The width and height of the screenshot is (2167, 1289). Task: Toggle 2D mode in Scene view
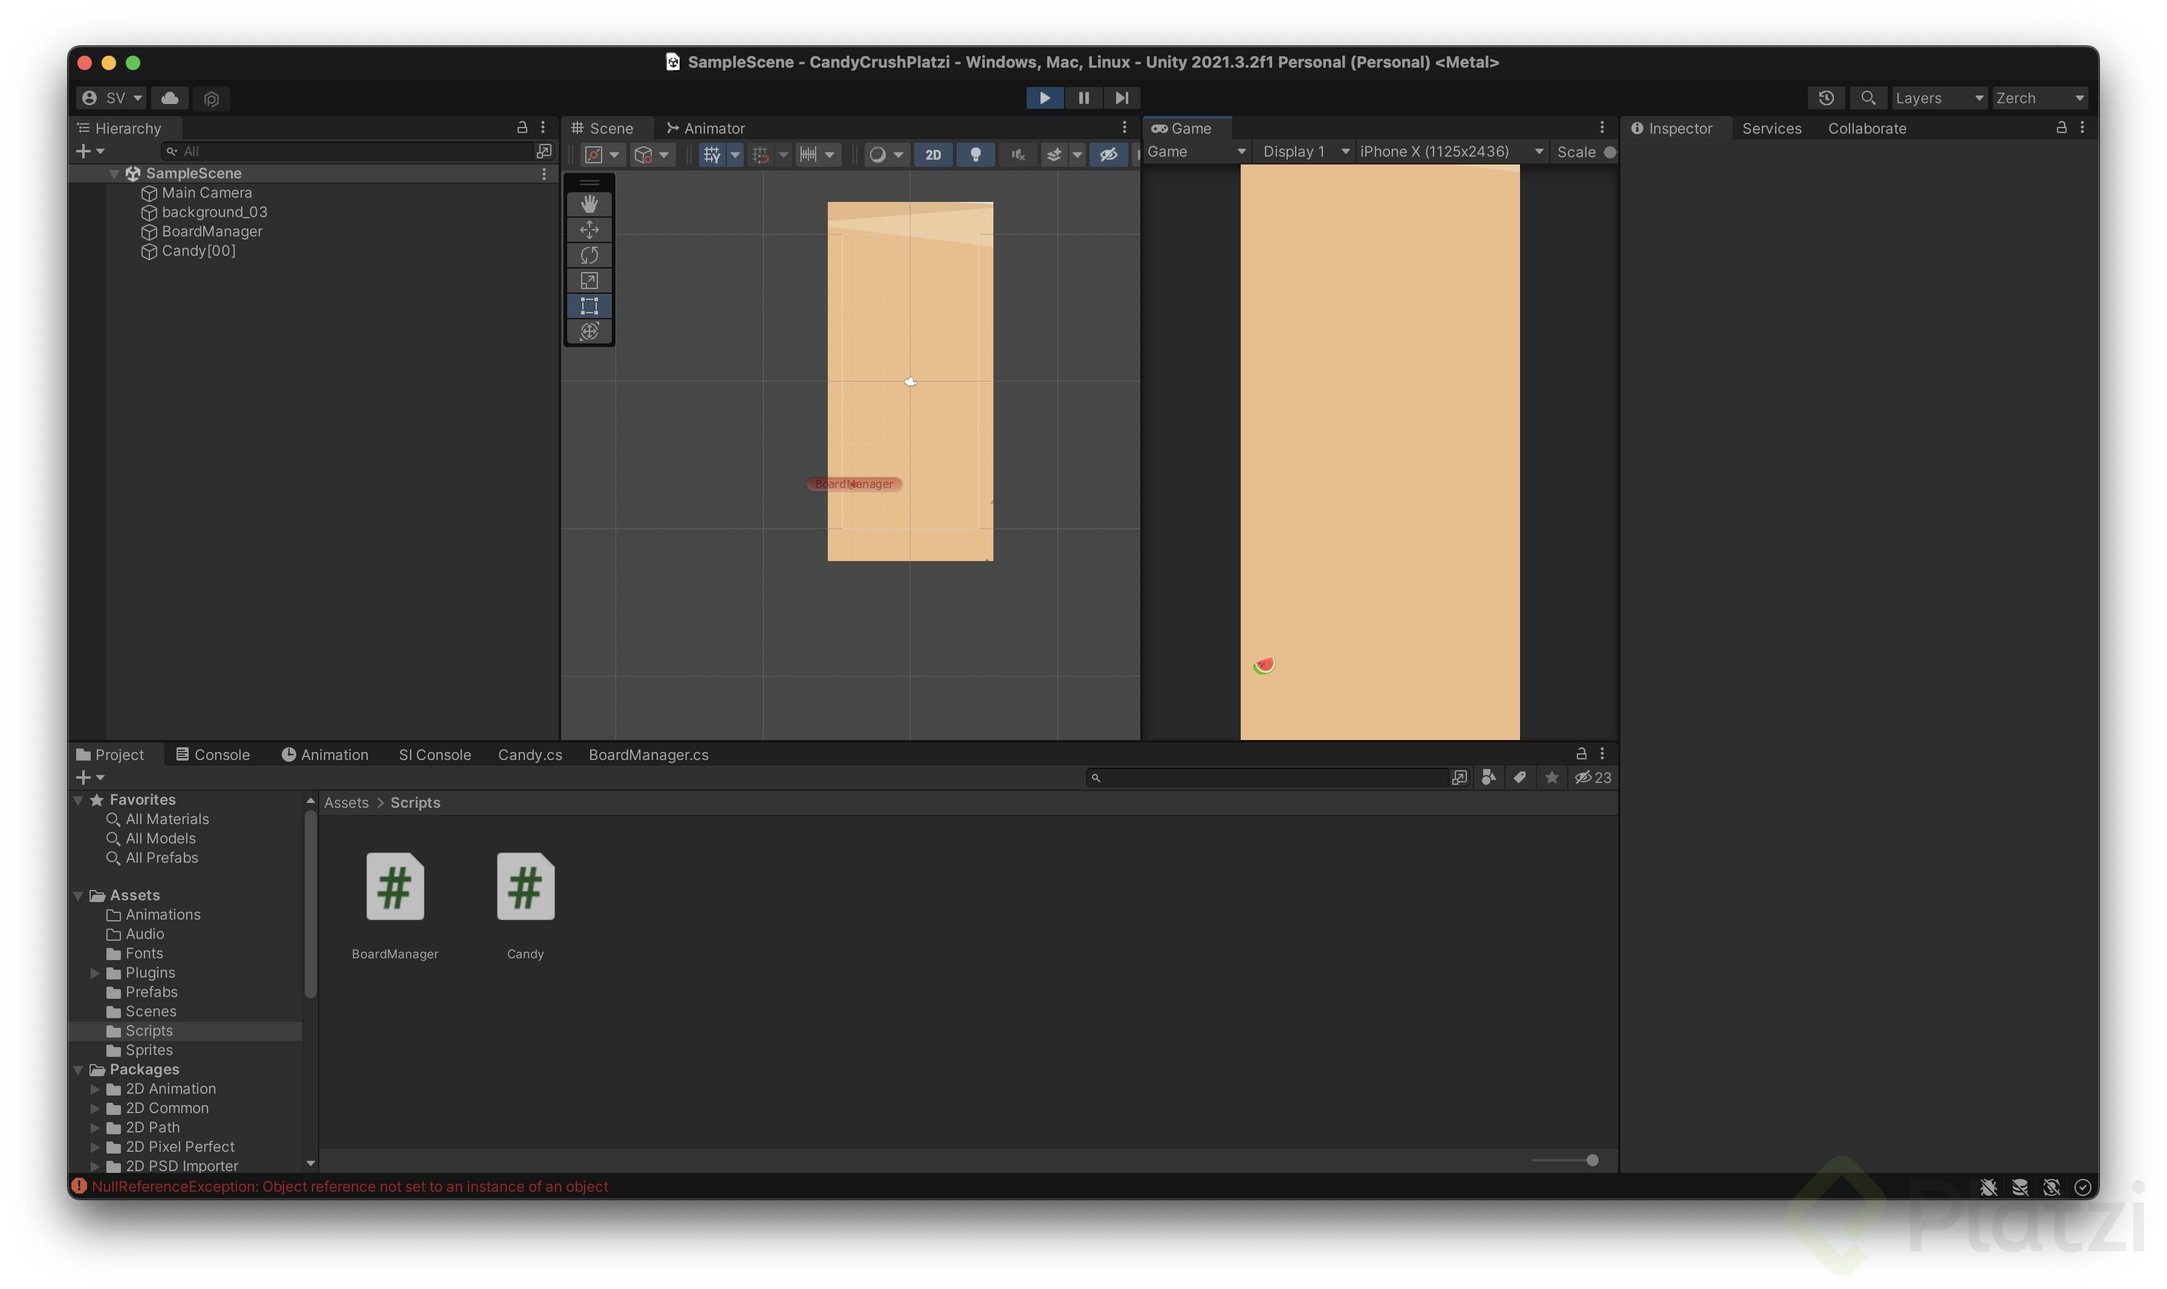point(933,155)
